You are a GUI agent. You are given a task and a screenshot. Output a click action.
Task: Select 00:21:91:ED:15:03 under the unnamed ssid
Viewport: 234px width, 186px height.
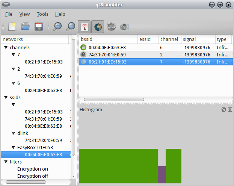pos(44,112)
